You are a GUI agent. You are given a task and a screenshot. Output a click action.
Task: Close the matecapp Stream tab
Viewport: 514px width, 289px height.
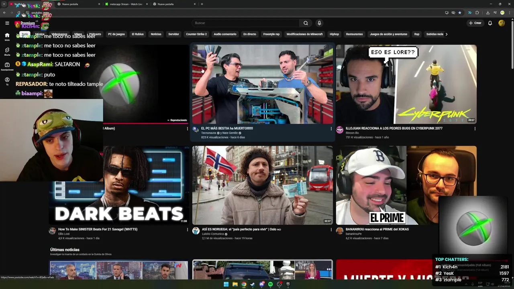click(x=147, y=4)
